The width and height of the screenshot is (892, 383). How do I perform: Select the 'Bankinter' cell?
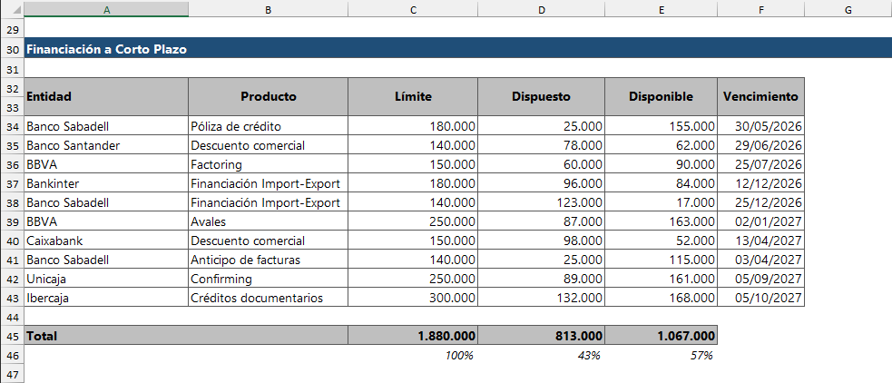click(107, 183)
